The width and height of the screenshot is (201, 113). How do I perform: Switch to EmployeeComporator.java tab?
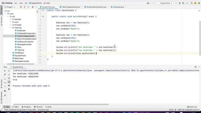[96, 7]
